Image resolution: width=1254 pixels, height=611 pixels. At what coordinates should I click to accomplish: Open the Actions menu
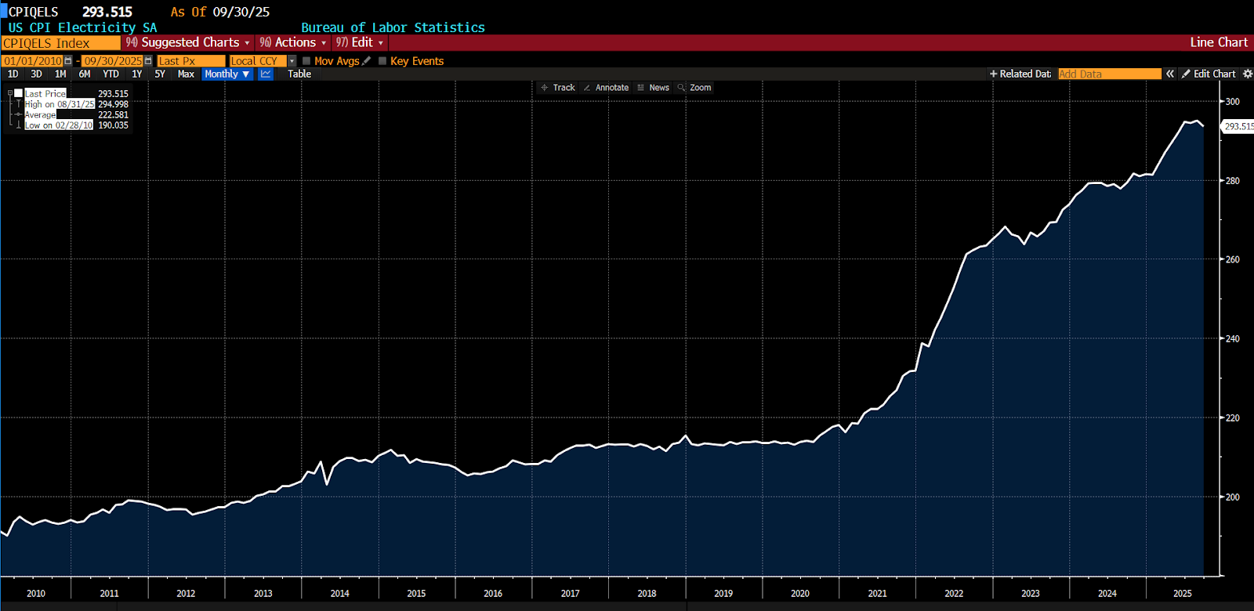(293, 42)
